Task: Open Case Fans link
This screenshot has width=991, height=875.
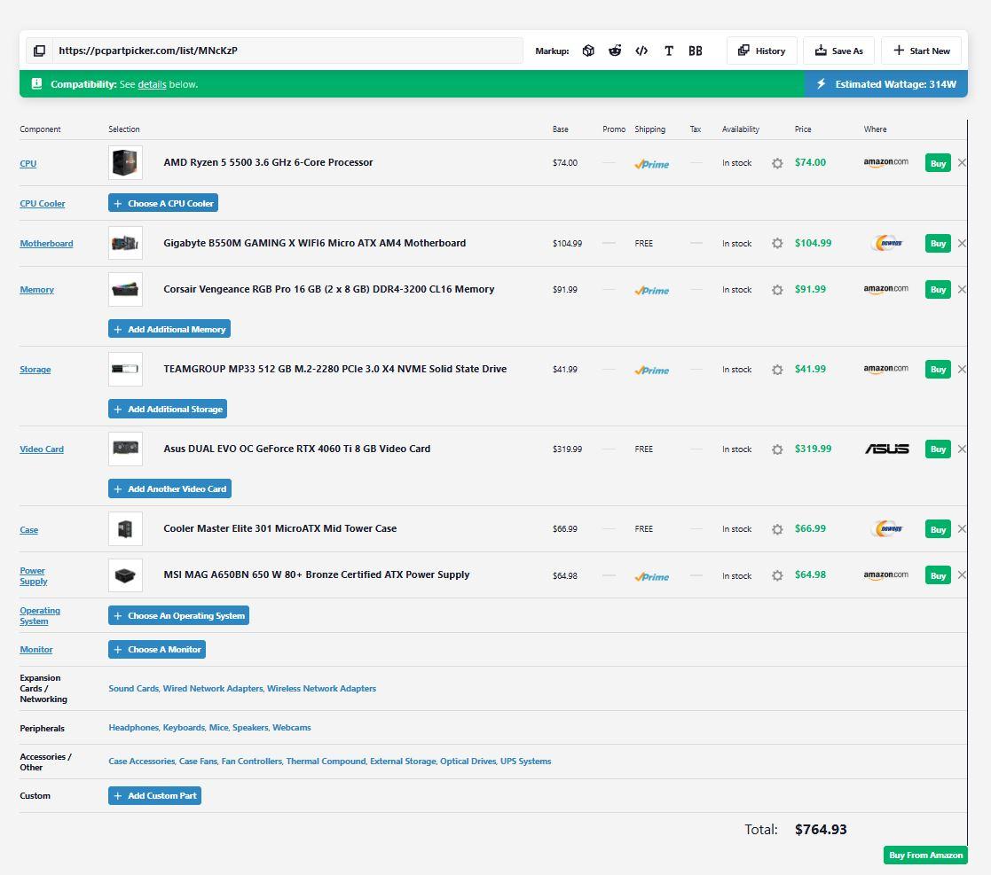Action: click(x=198, y=762)
